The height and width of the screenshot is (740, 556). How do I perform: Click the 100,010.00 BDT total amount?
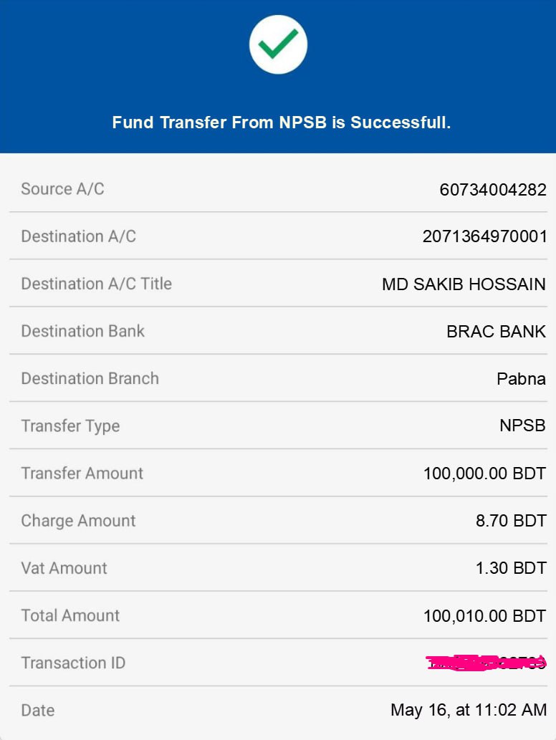484,615
